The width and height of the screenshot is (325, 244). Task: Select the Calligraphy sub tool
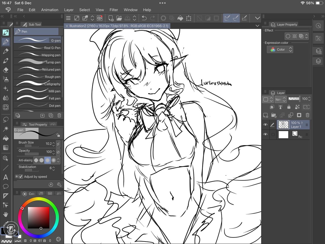pyautogui.click(x=38, y=84)
